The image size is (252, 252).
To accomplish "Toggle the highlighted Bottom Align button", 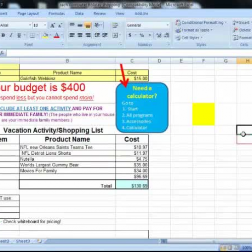I will pyautogui.click(x=88, y=25).
